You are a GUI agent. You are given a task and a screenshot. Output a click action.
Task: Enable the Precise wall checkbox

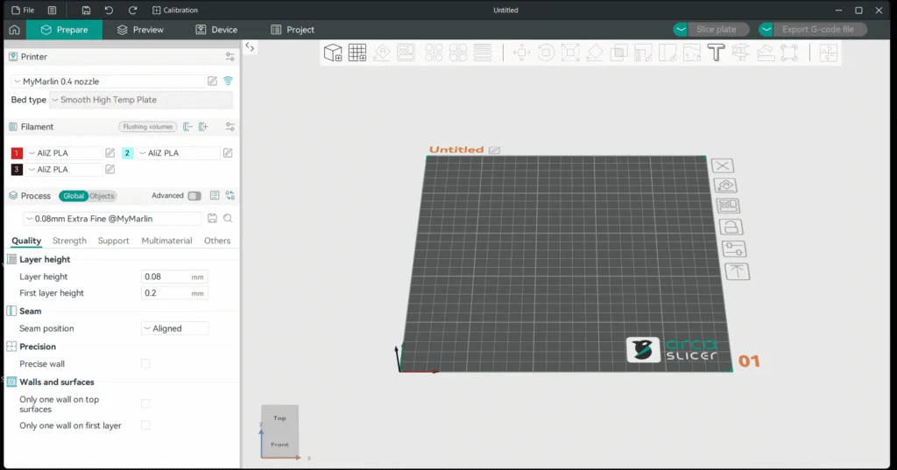click(x=146, y=363)
